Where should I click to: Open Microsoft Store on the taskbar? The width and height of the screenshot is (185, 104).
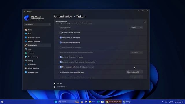click(x=103, y=102)
